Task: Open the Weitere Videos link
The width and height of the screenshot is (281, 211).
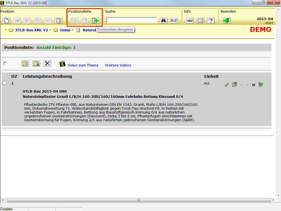Action: click(x=118, y=65)
